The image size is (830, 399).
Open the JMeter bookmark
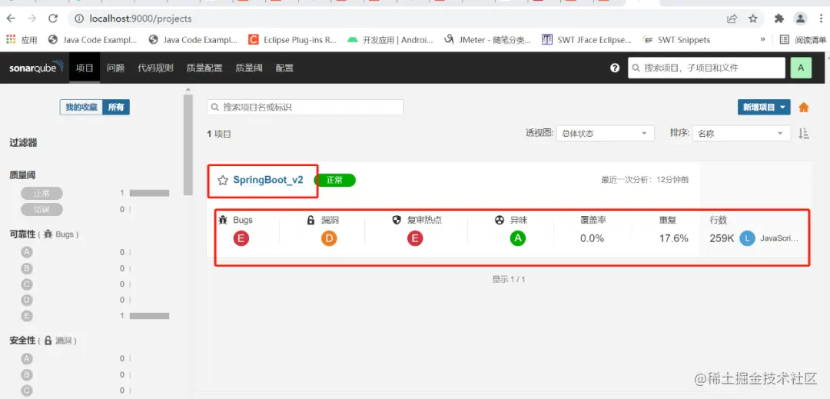click(487, 40)
